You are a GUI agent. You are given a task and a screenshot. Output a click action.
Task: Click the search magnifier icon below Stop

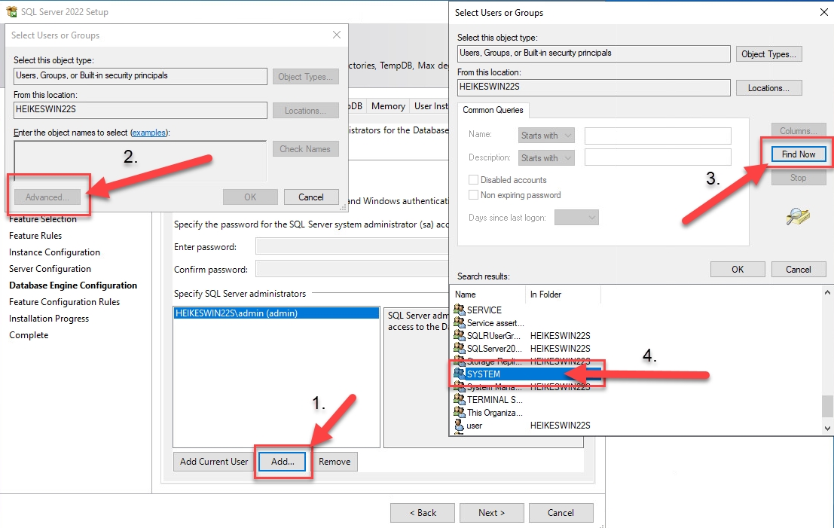click(x=798, y=216)
